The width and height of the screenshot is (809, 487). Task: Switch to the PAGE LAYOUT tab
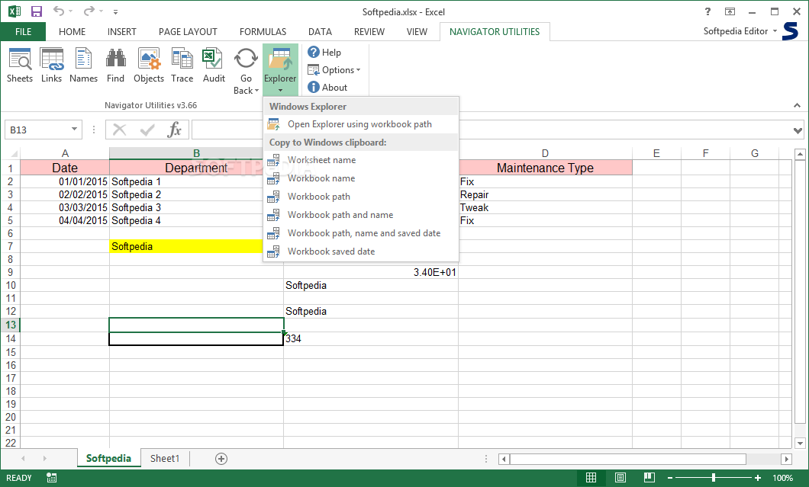click(188, 31)
